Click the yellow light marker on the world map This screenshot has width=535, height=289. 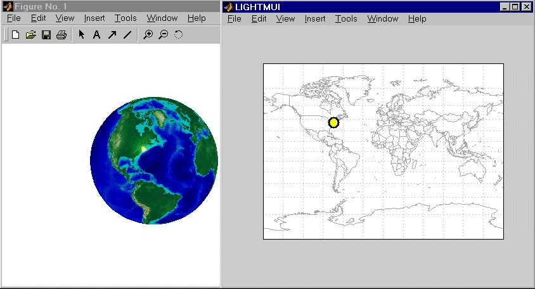tap(333, 122)
